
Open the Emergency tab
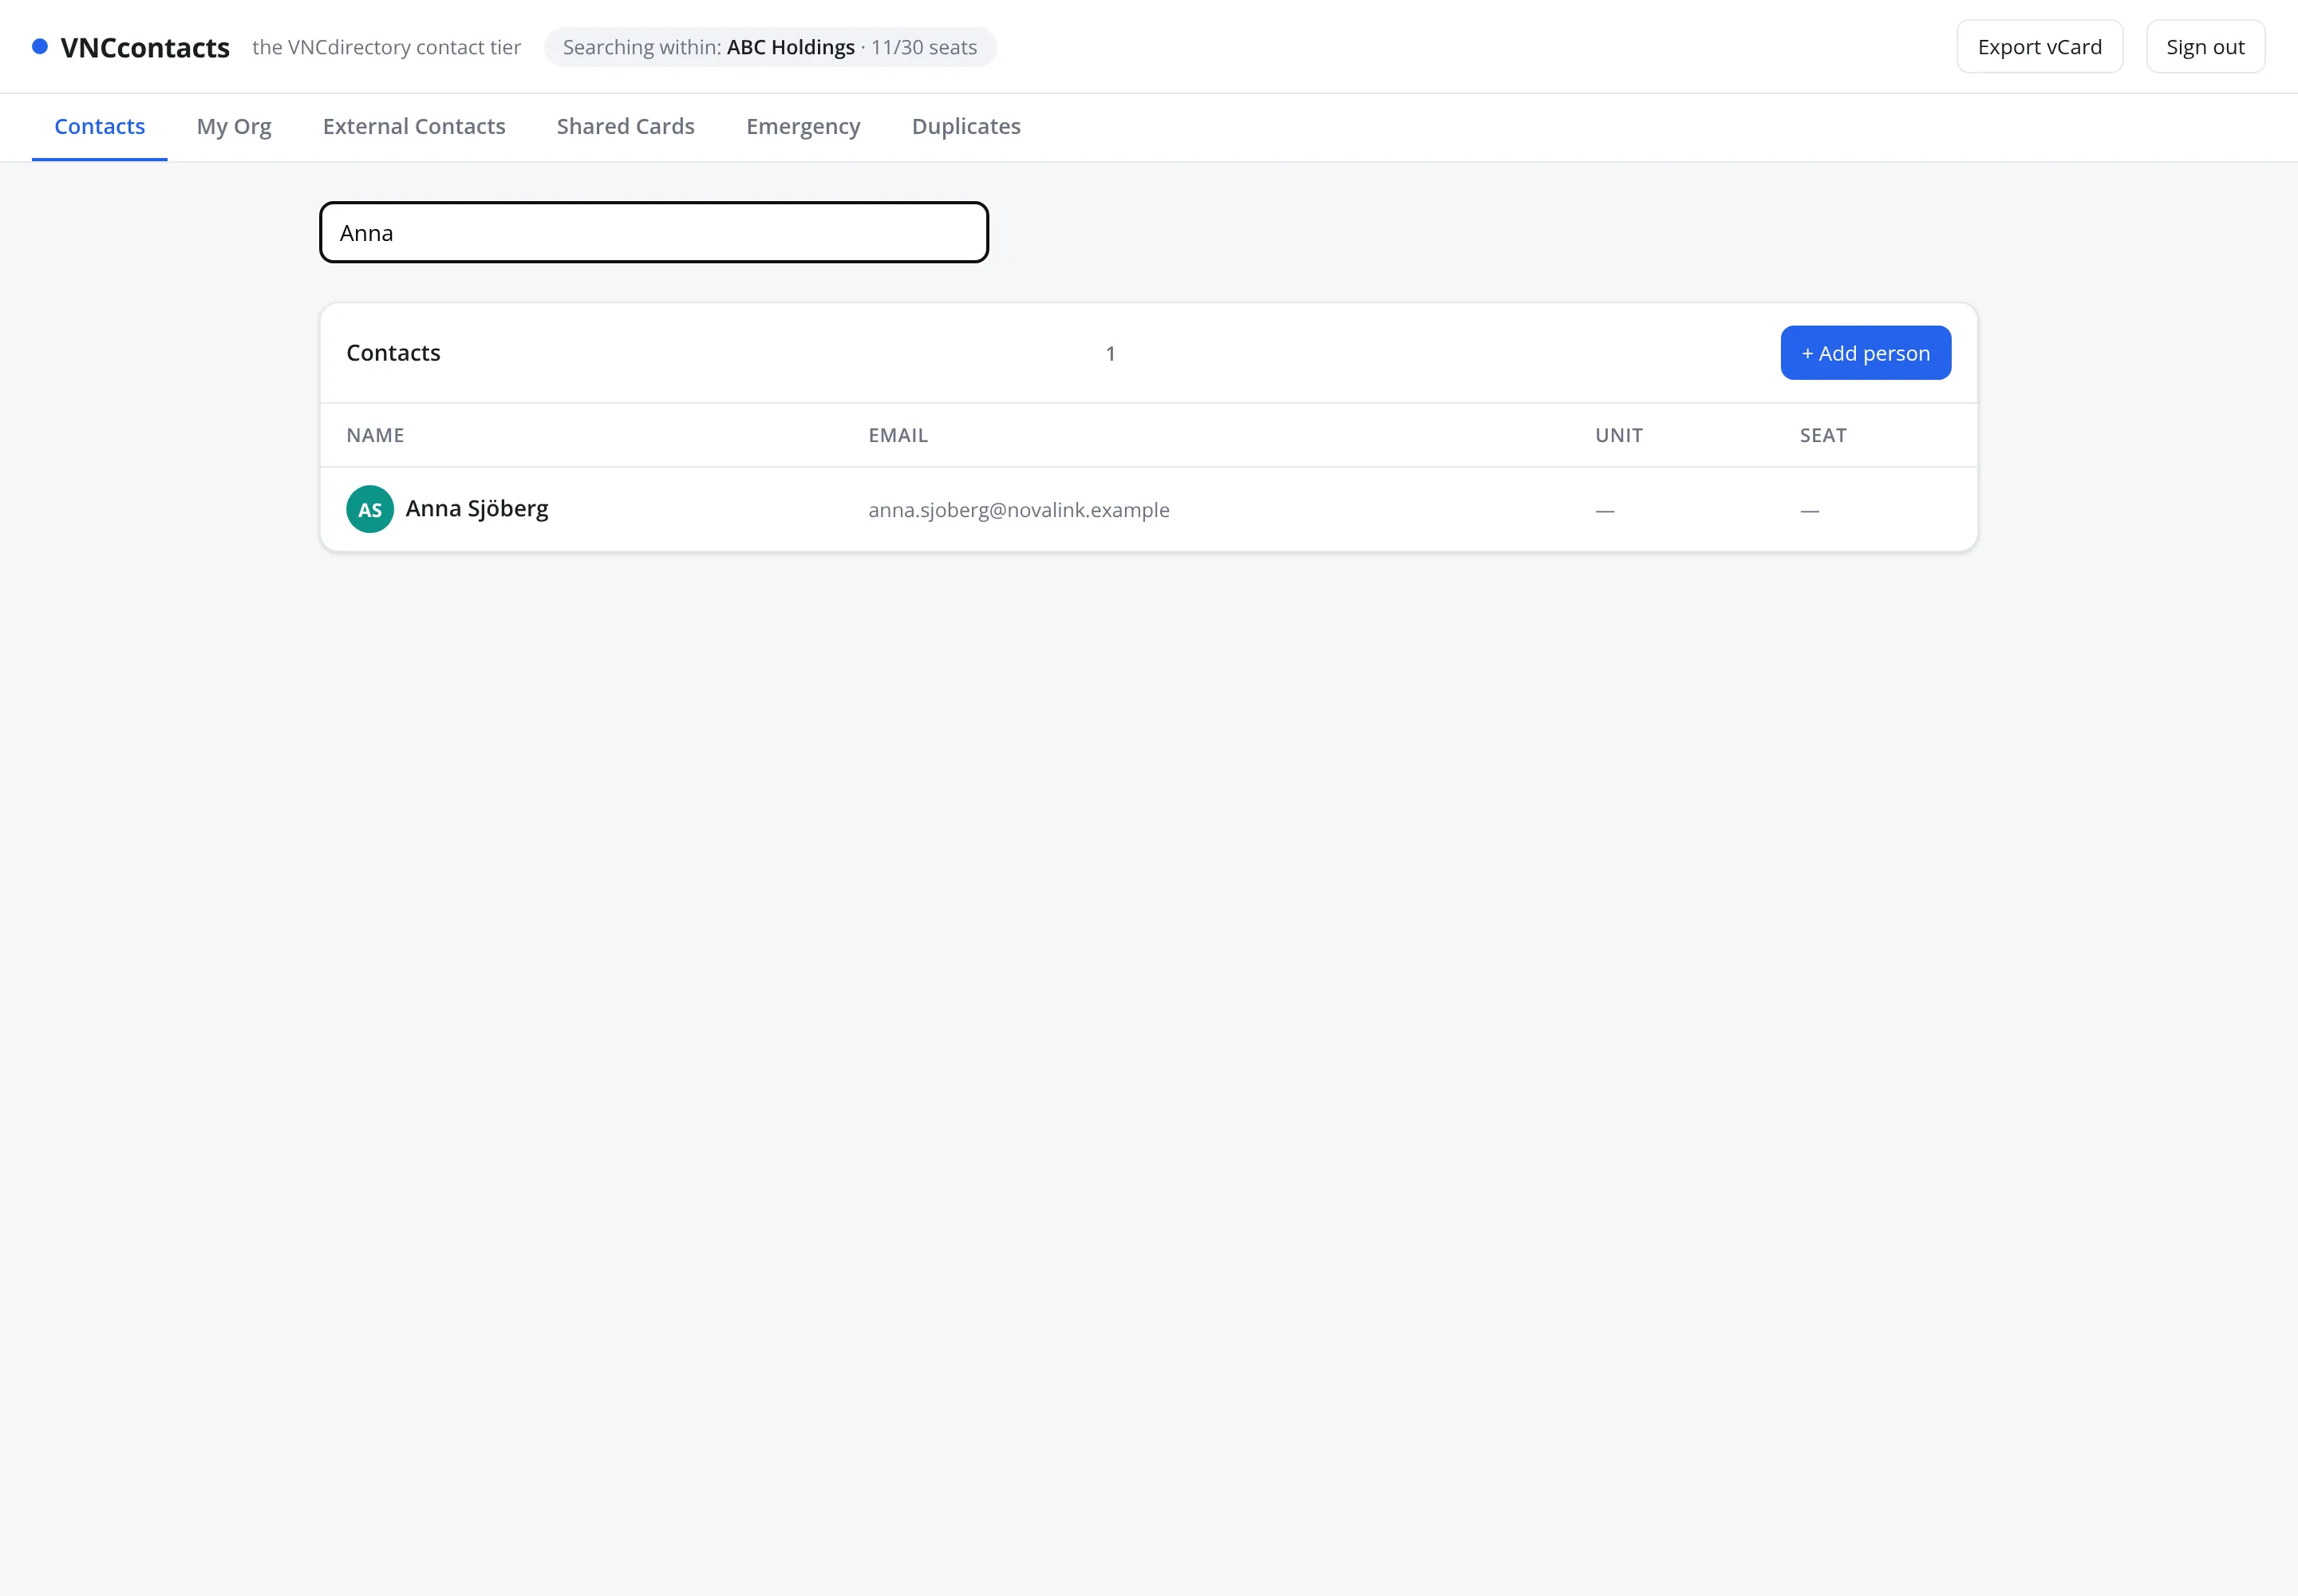pos(803,126)
